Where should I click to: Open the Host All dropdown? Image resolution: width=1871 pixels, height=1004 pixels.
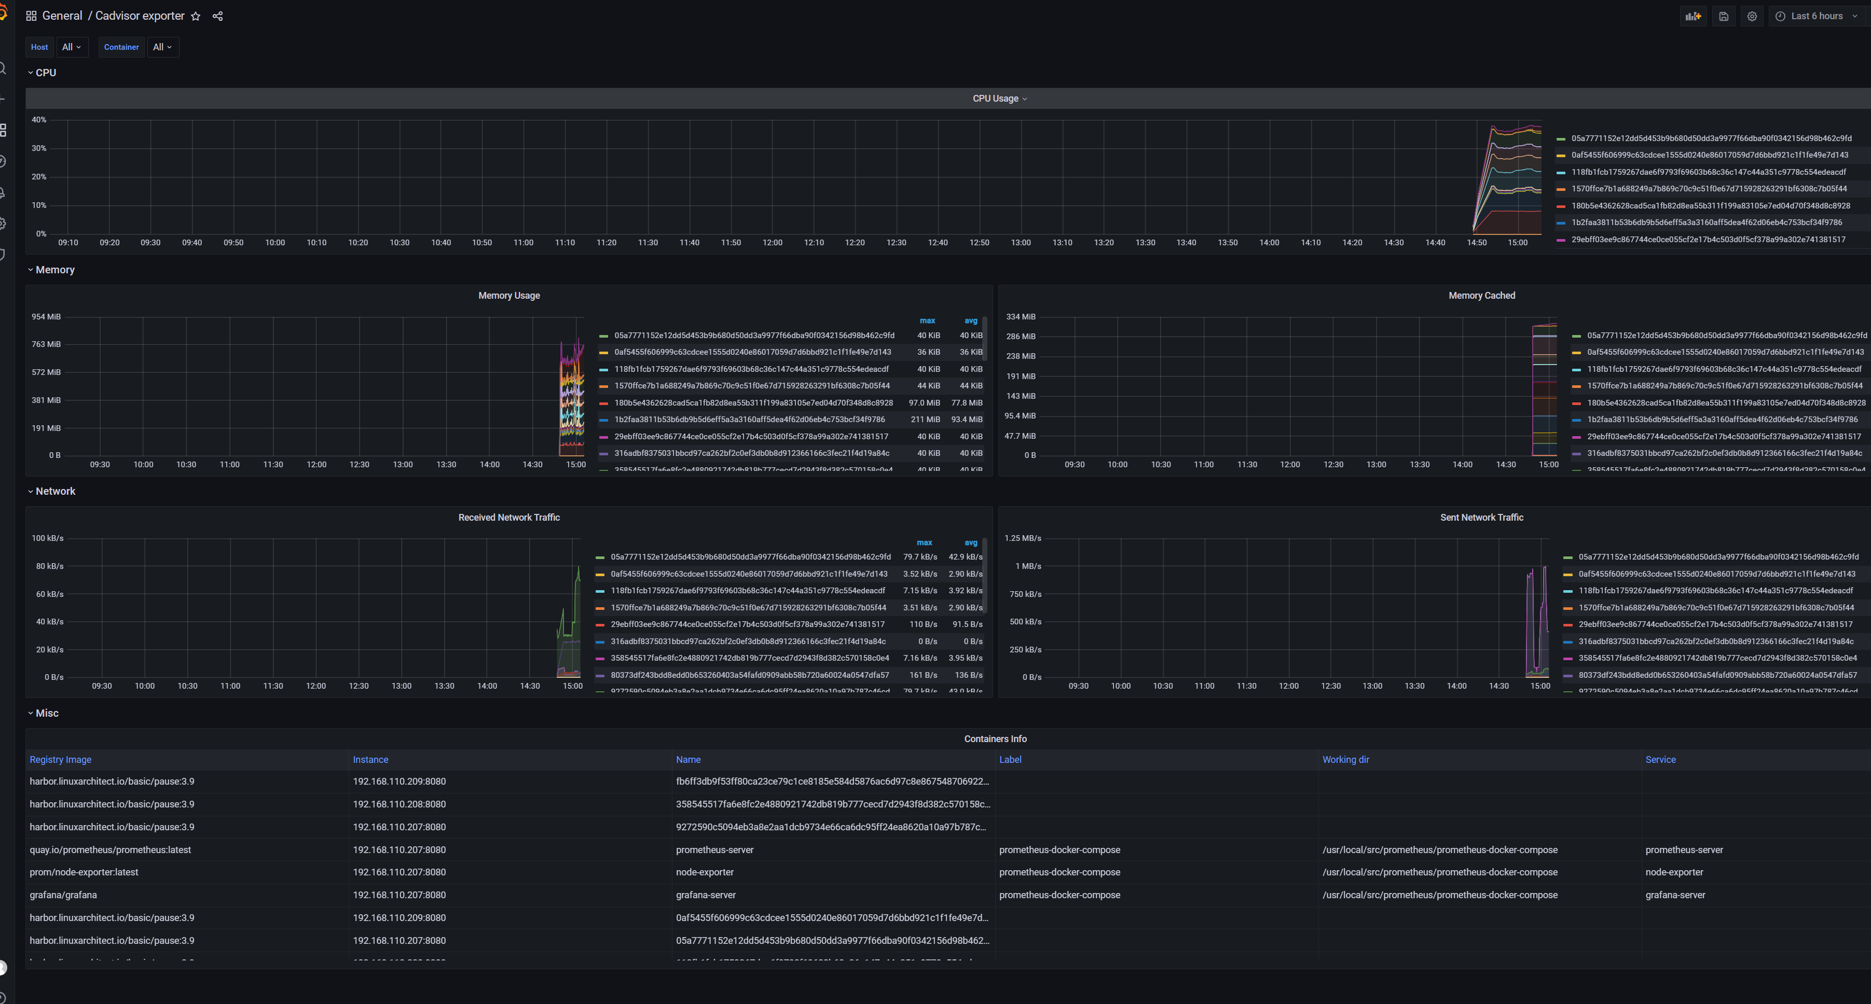point(72,47)
